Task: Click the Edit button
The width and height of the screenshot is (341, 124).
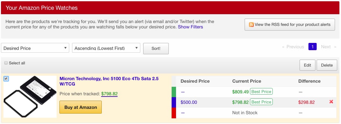Action: pos(307,65)
